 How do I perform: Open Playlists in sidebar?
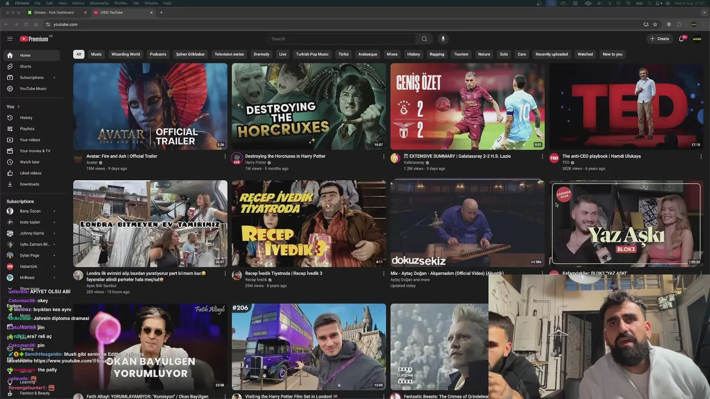point(32,129)
